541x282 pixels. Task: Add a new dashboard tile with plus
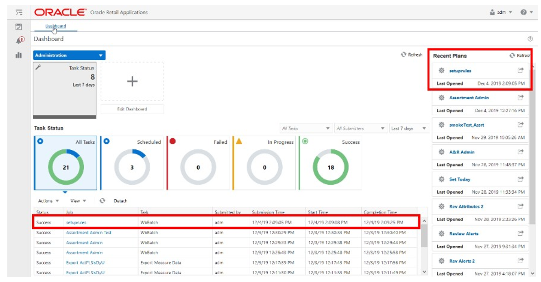(x=132, y=81)
